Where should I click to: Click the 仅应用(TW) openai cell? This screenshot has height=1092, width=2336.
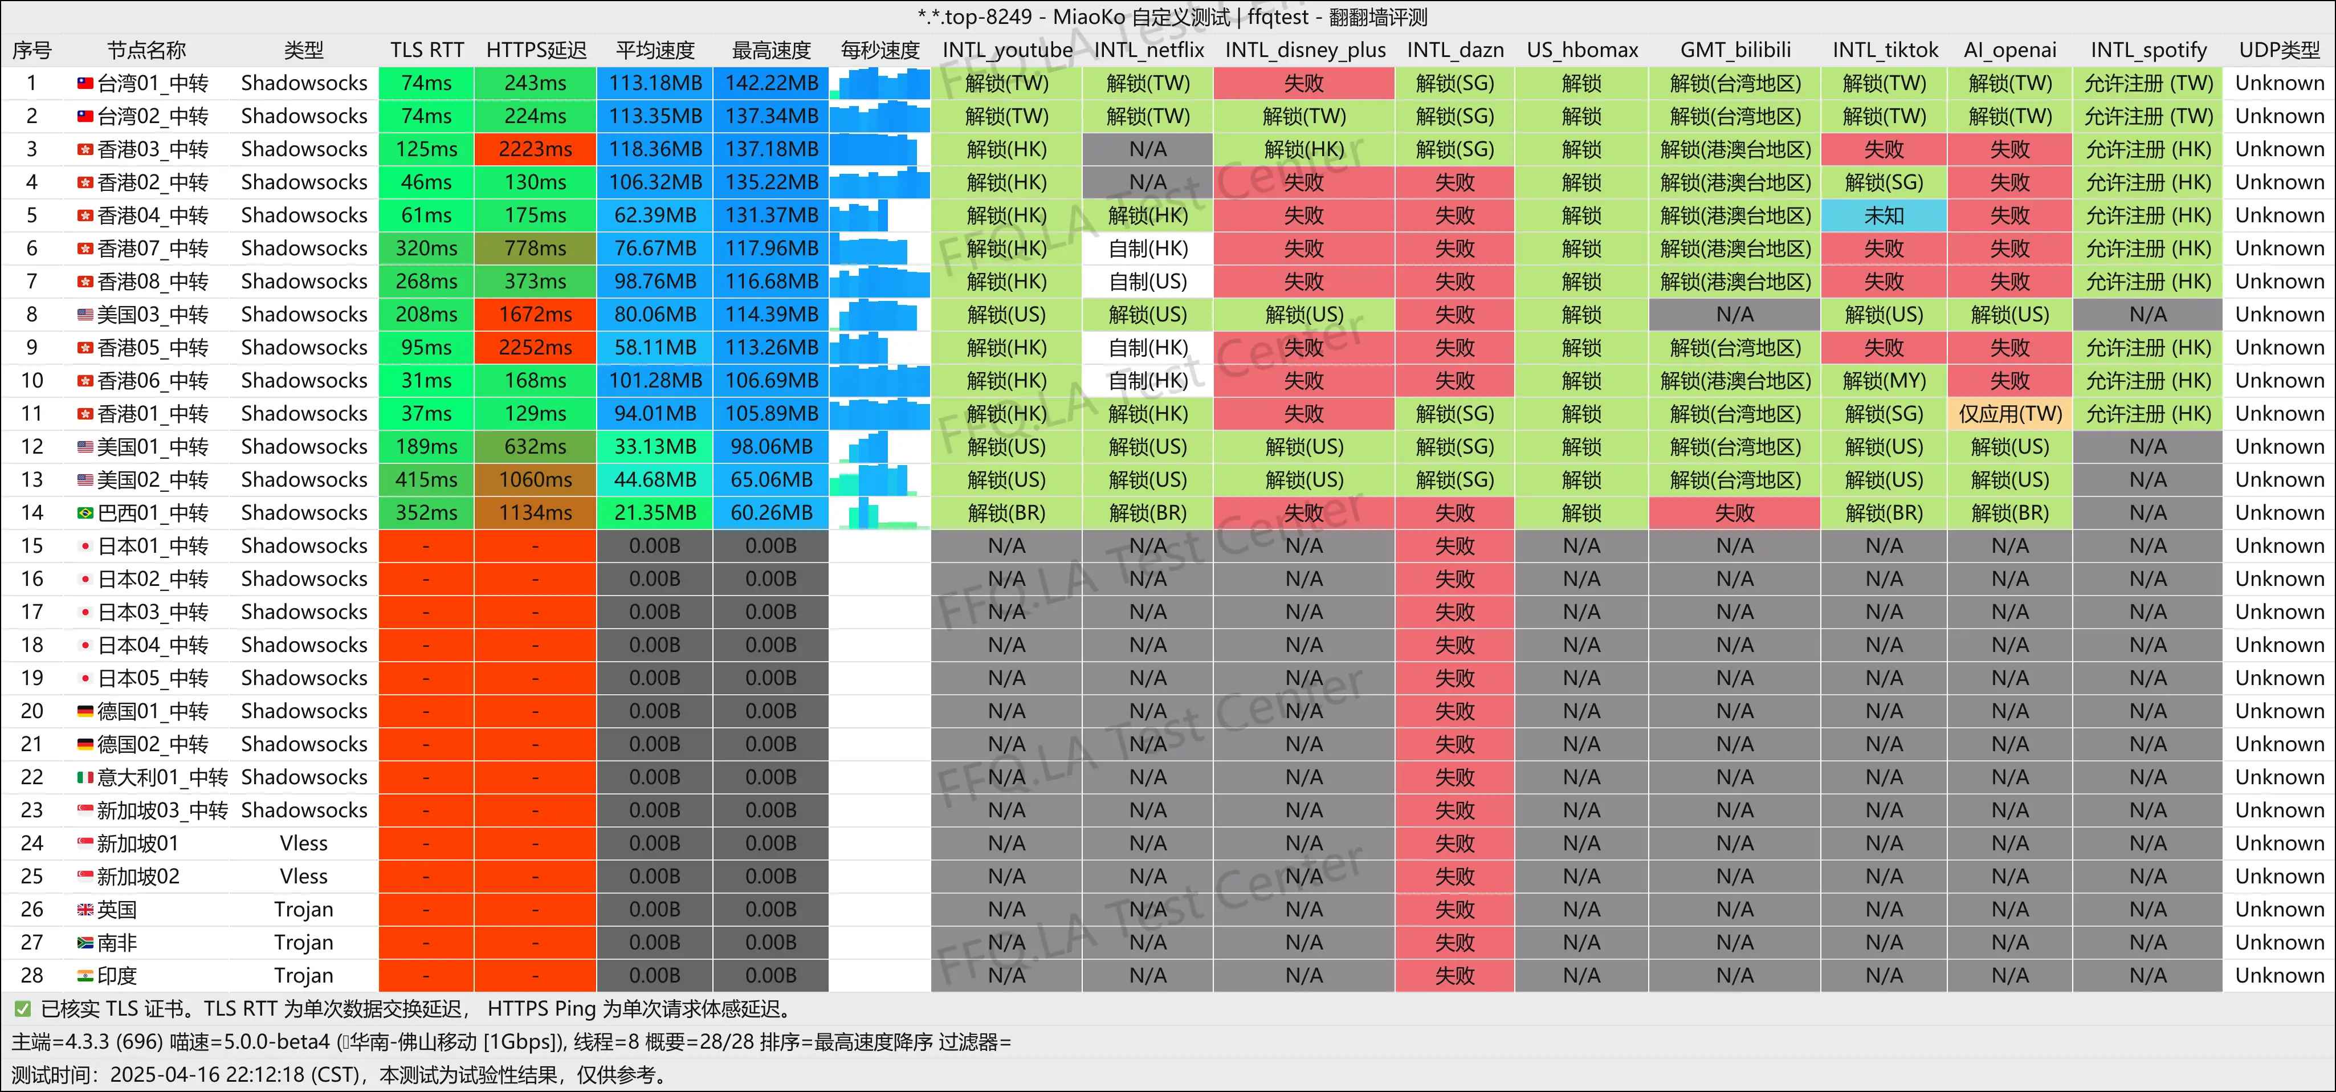coord(2009,414)
